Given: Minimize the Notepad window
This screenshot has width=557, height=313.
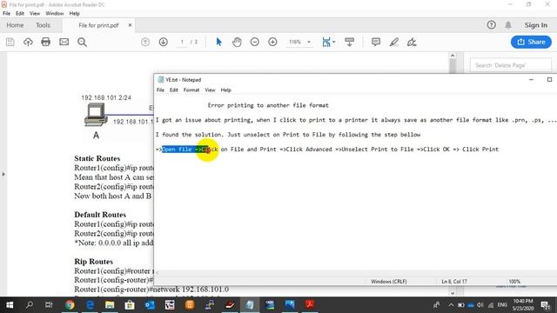Looking at the screenshot, I should pos(531,80).
